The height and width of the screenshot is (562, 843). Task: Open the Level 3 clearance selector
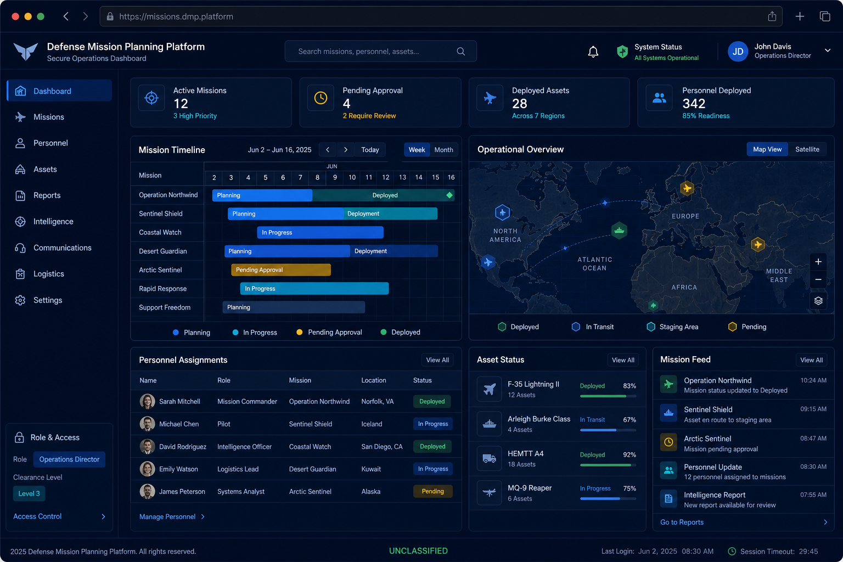[x=29, y=493]
